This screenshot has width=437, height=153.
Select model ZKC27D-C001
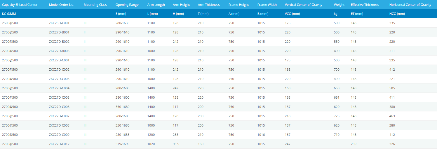click(x=59, y=60)
